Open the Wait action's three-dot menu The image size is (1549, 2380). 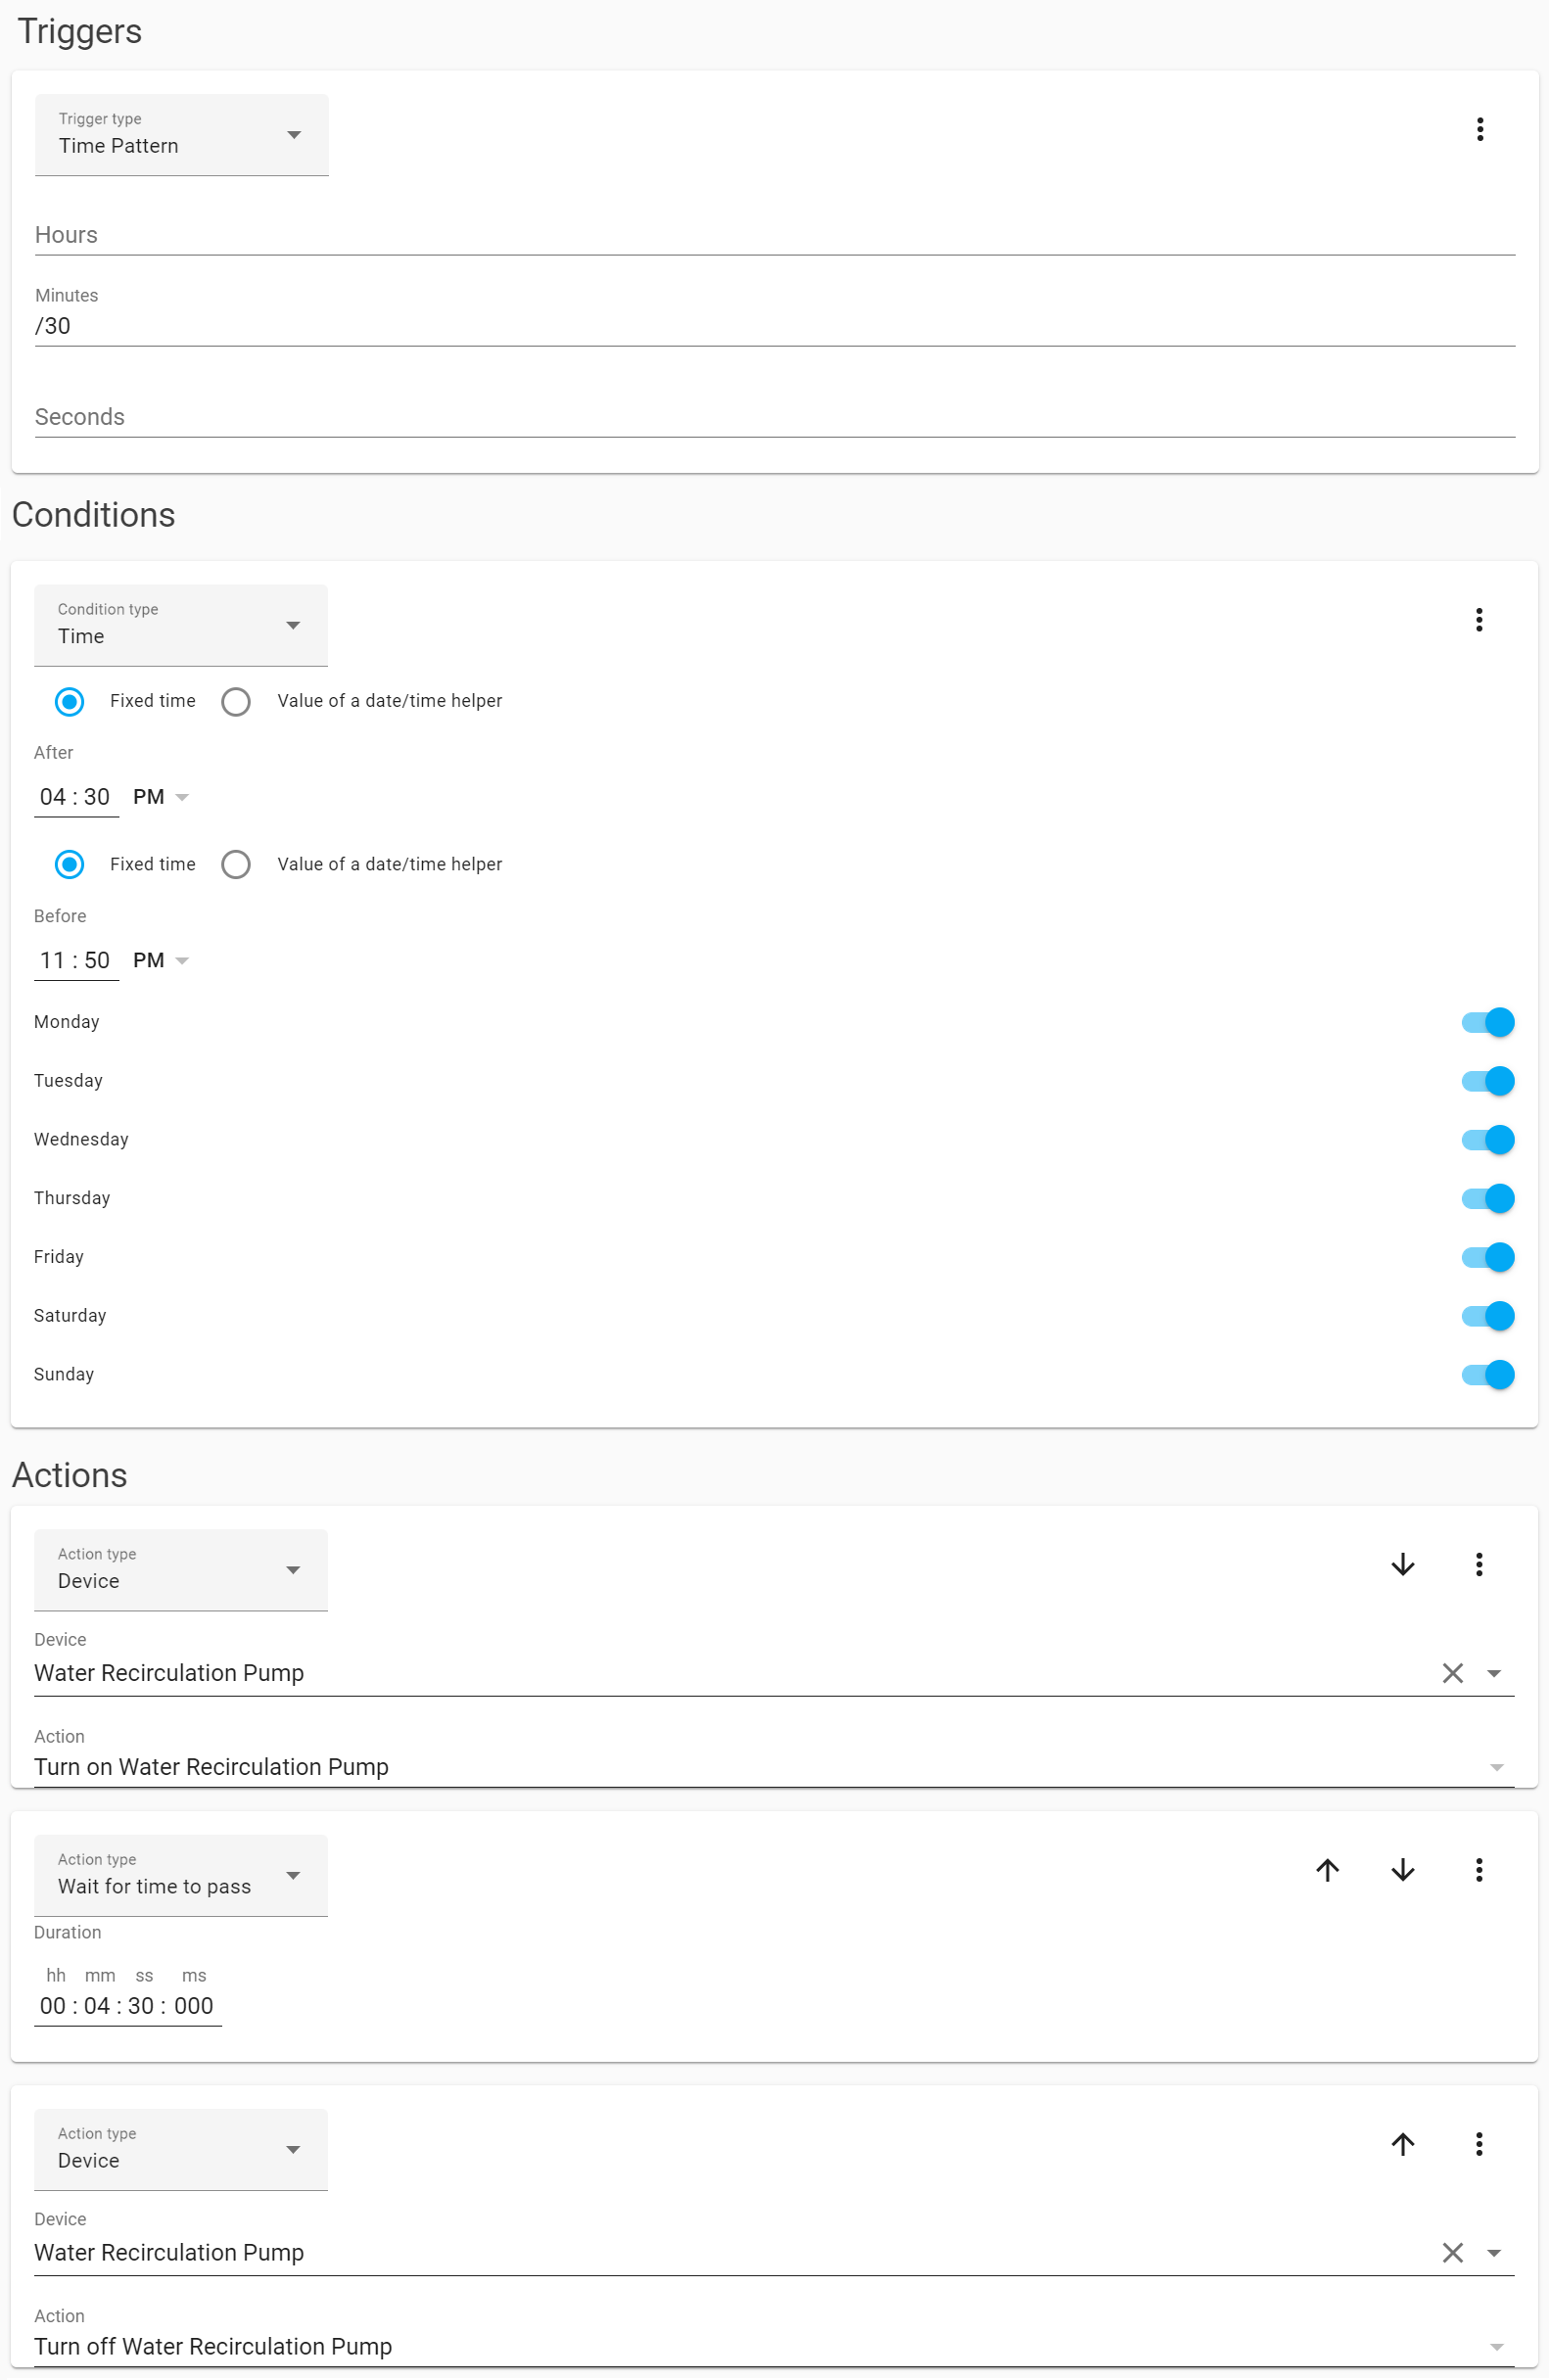[1478, 1870]
